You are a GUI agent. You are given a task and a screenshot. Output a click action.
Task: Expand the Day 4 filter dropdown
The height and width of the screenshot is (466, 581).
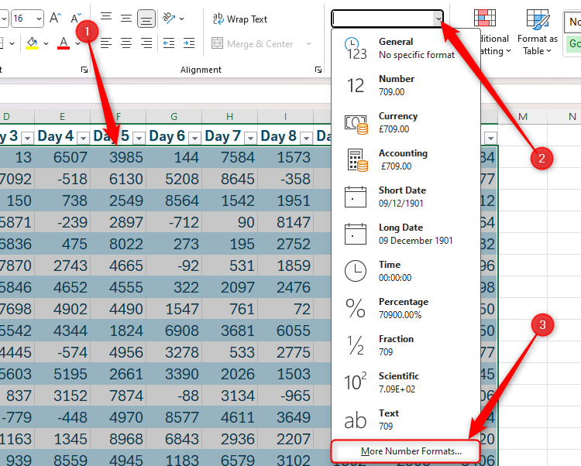click(83, 137)
